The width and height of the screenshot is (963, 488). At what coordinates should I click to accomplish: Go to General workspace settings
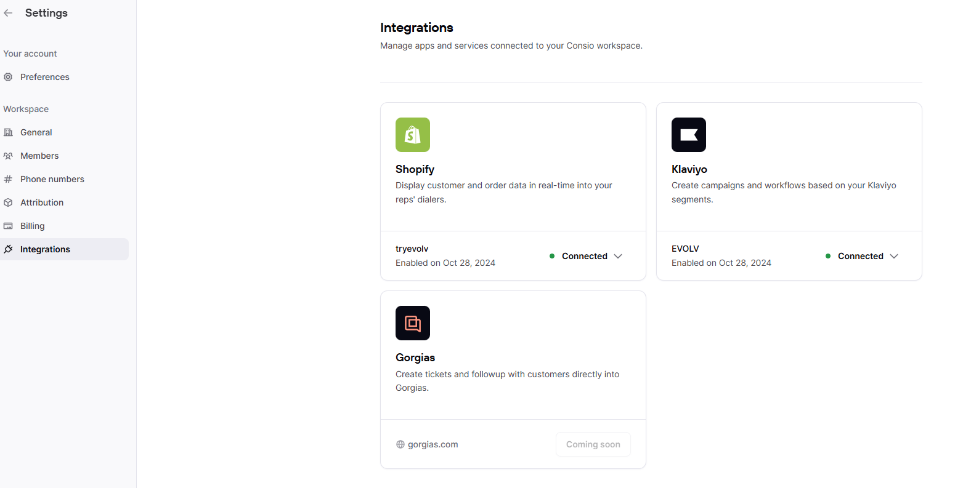64,132
